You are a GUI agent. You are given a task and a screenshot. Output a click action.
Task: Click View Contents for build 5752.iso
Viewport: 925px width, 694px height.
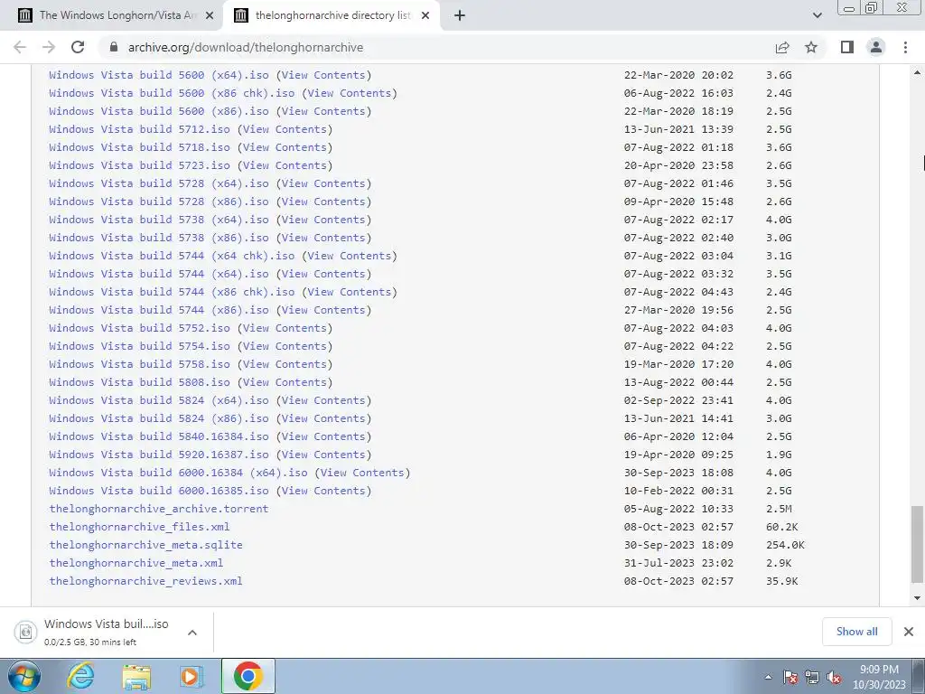(x=285, y=328)
